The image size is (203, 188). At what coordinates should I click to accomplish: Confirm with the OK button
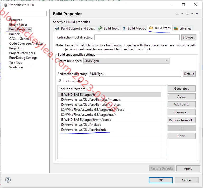coord(161,180)
